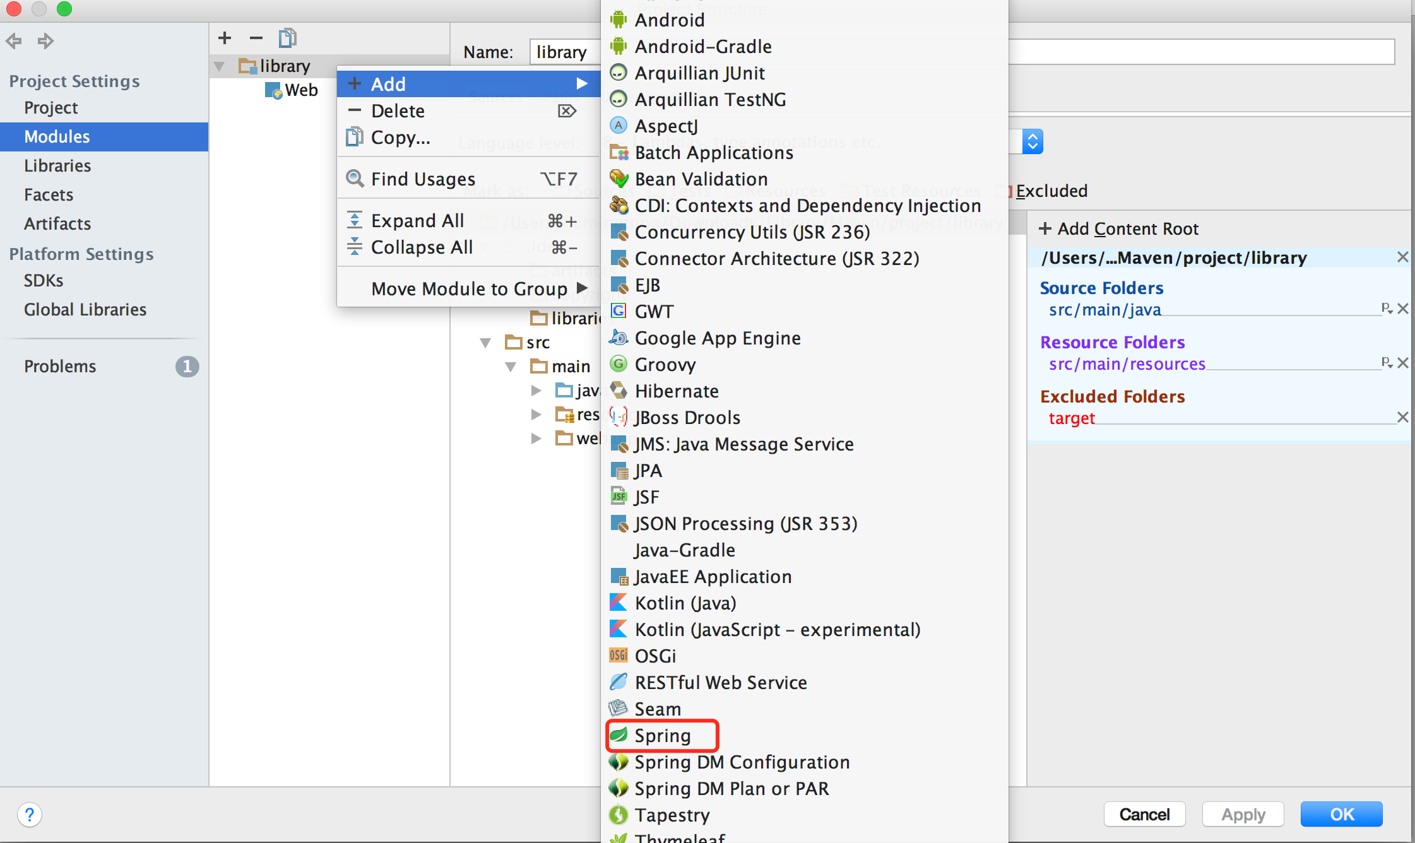Collapse the main folder node

click(511, 367)
